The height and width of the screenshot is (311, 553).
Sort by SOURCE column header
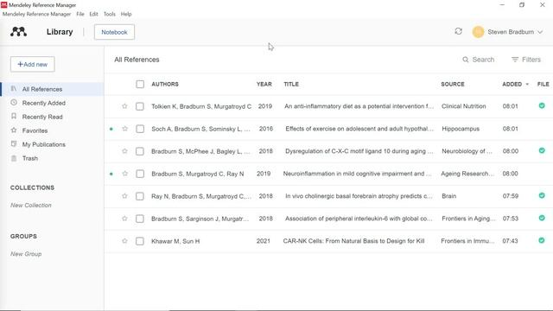(453, 85)
